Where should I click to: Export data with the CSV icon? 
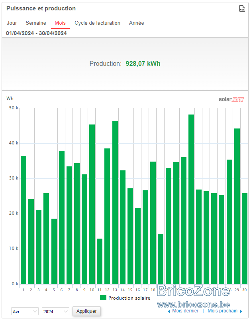point(242,8)
